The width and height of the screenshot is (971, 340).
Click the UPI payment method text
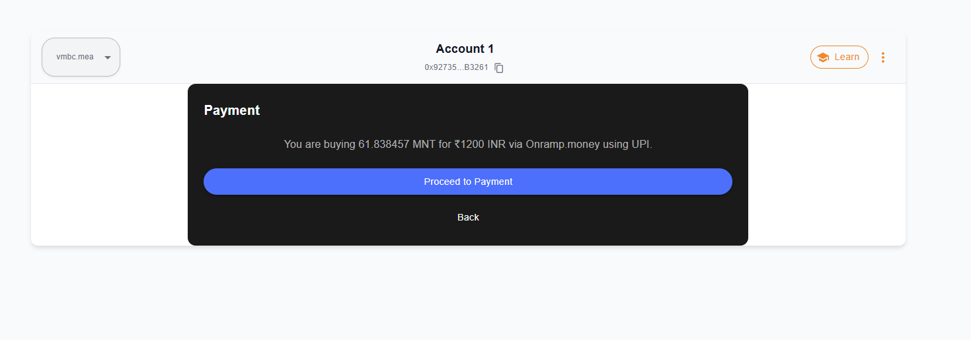pos(642,144)
